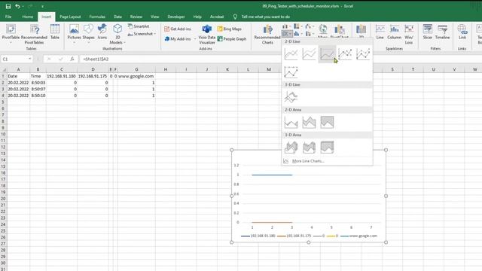Expand the Shapes dropdown

tap(89, 42)
